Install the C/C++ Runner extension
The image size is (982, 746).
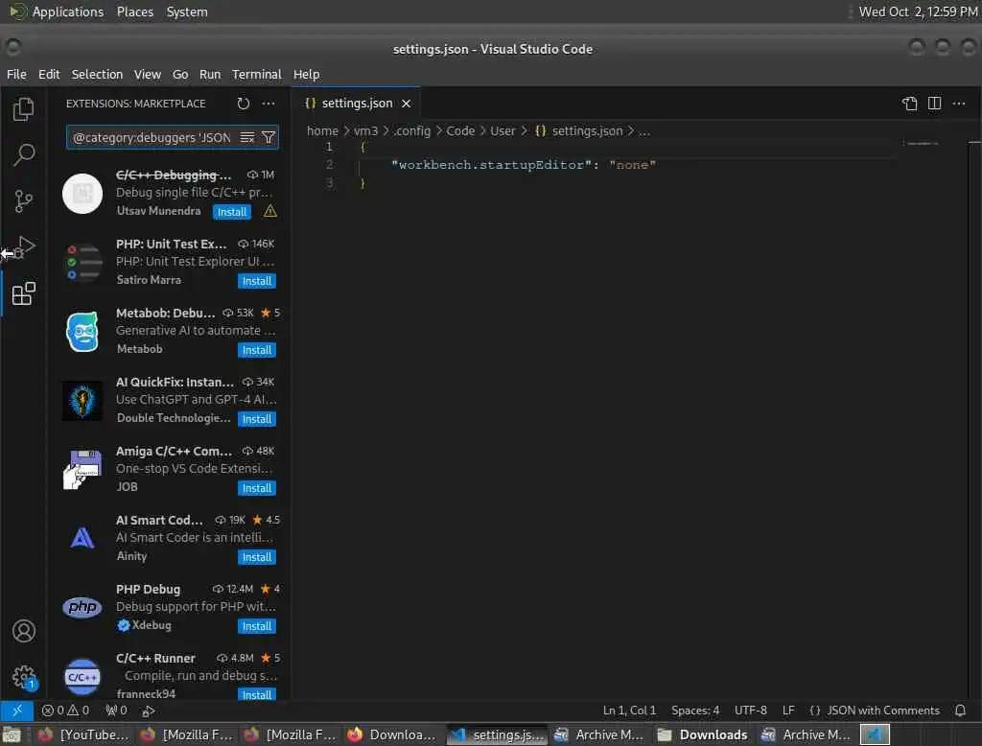(257, 694)
